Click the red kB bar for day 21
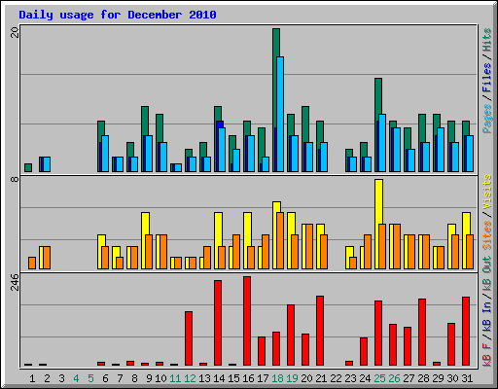This screenshot has height=389, width=498. pyautogui.click(x=320, y=331)
